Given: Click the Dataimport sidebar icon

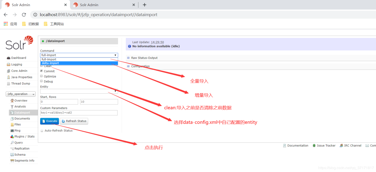Looking at the screenshot, I should click(12, 113).
